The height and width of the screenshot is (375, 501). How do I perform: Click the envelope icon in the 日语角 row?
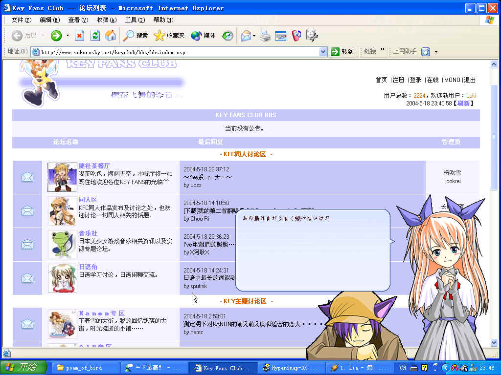click(27, 278)
